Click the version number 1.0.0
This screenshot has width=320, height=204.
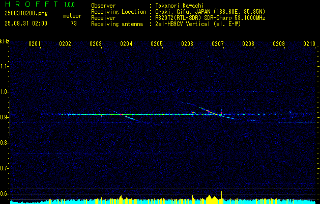[69, 4]
